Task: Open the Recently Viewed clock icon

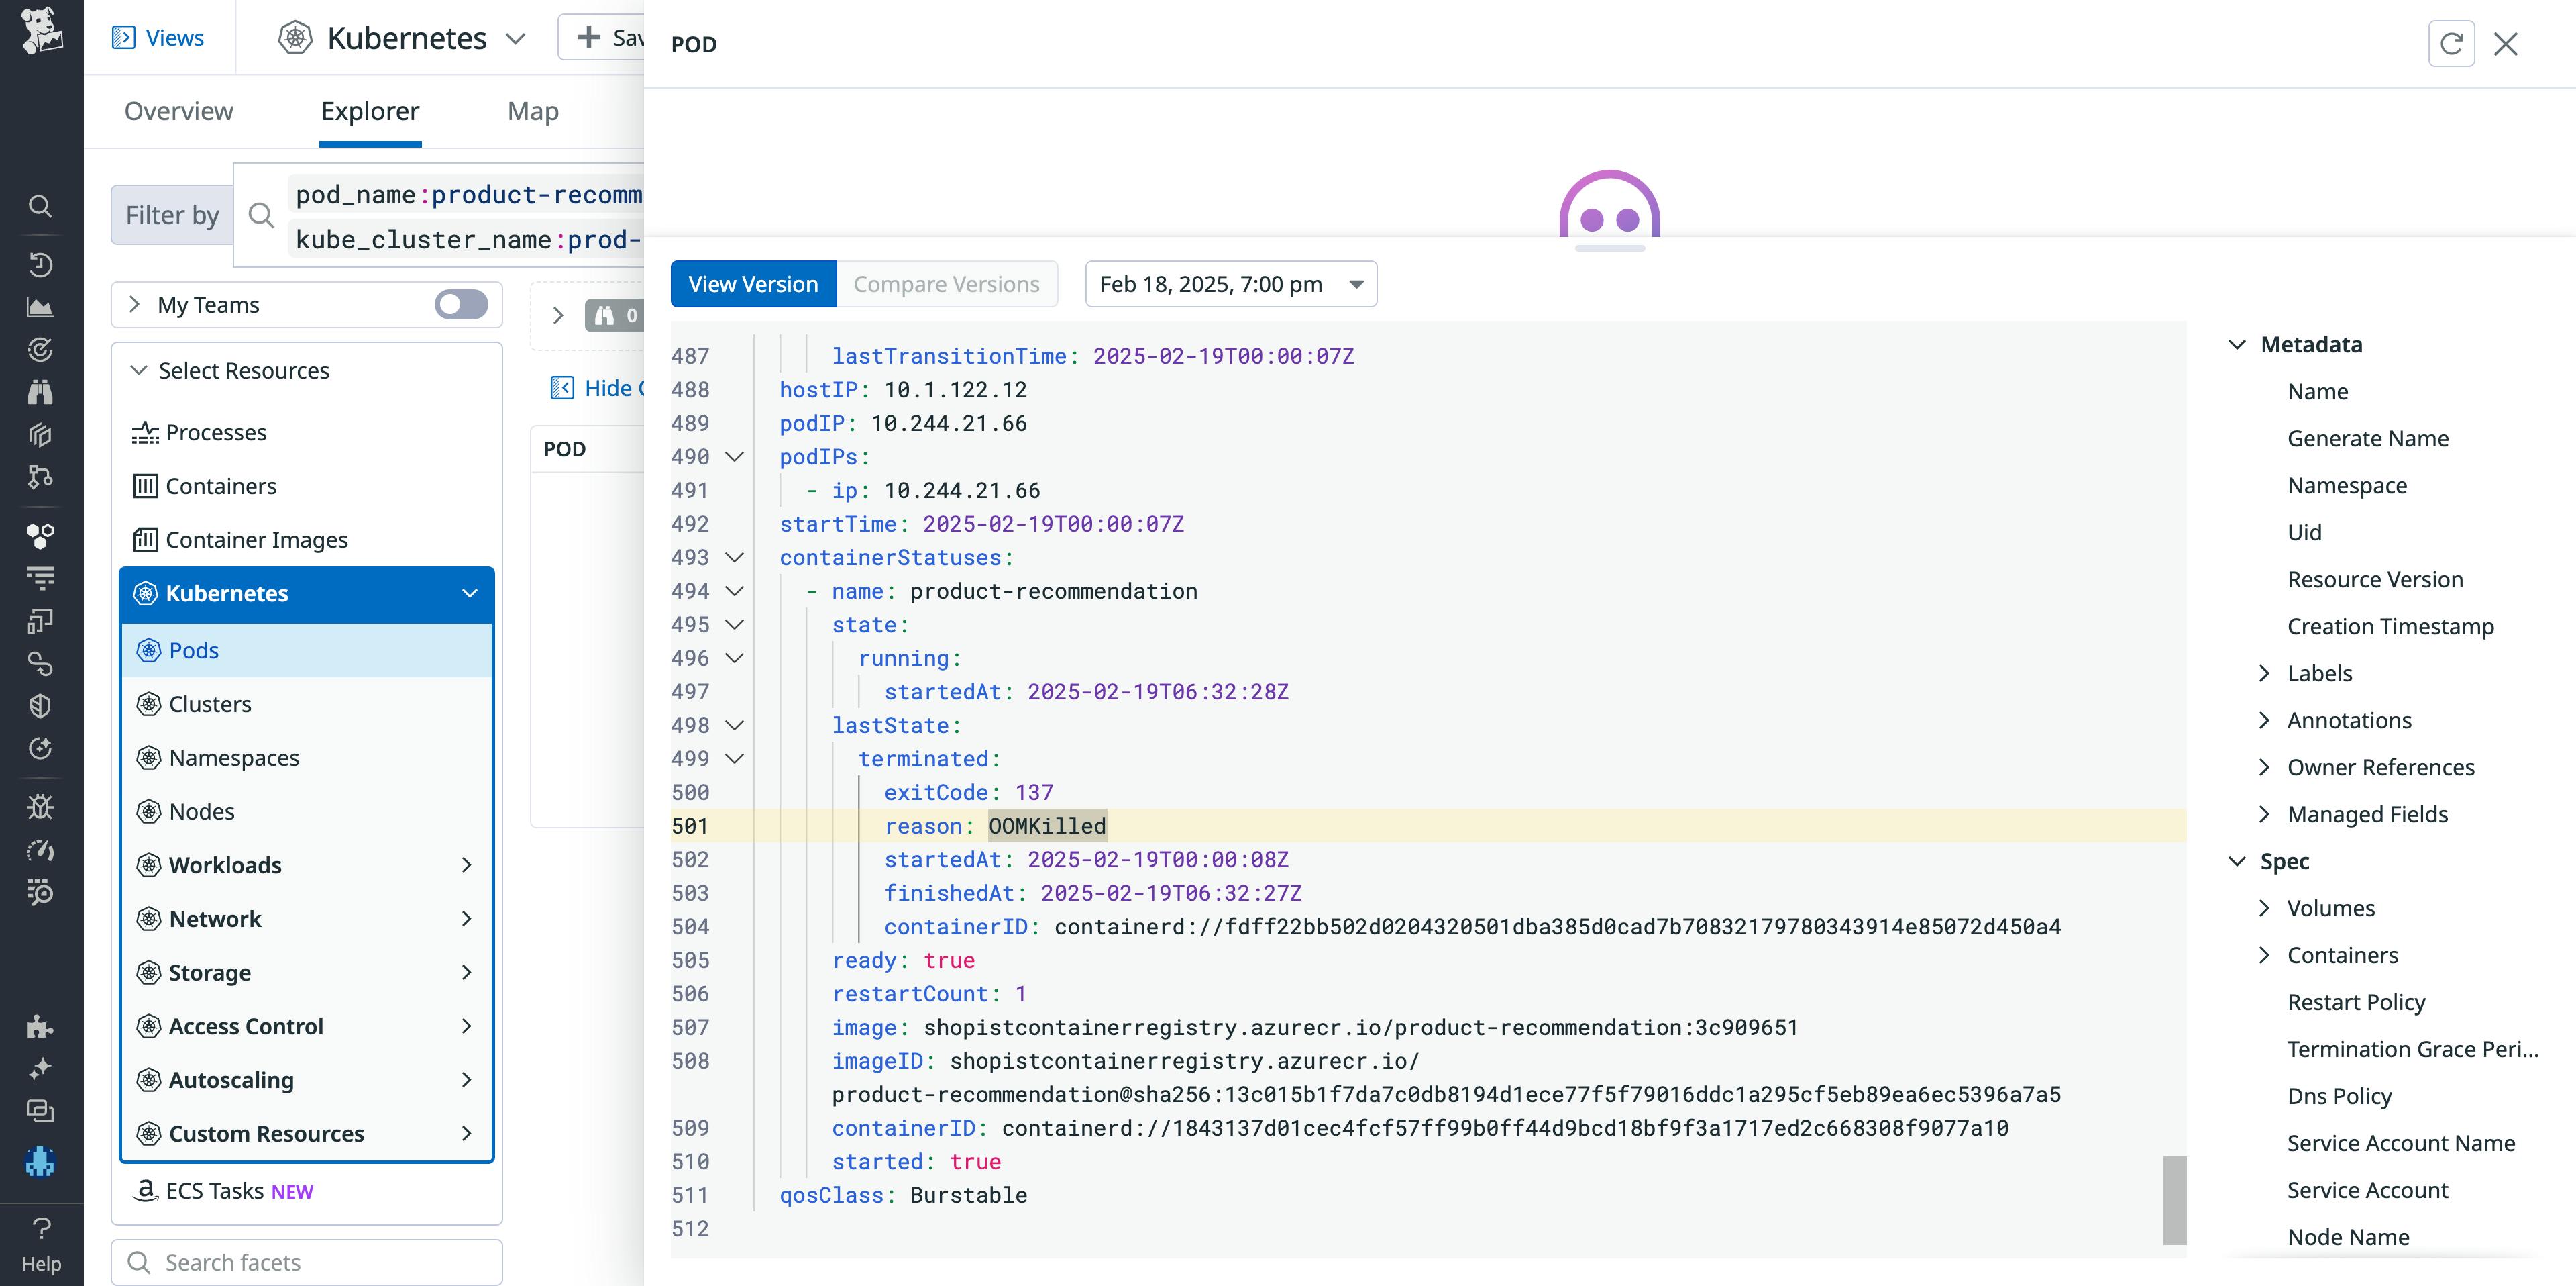Action: coord(40,264)
